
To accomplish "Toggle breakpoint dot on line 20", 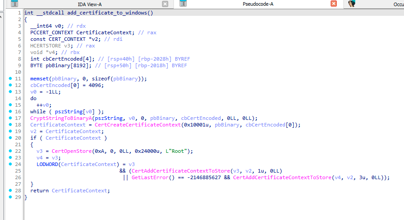I will tap(10, 137).
